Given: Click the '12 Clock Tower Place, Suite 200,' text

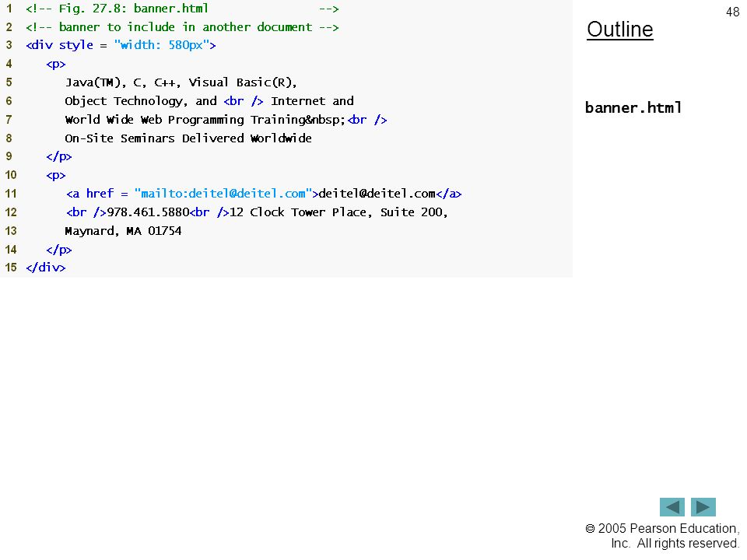Looking at the screenshot, I should click(x=338, y=212).
